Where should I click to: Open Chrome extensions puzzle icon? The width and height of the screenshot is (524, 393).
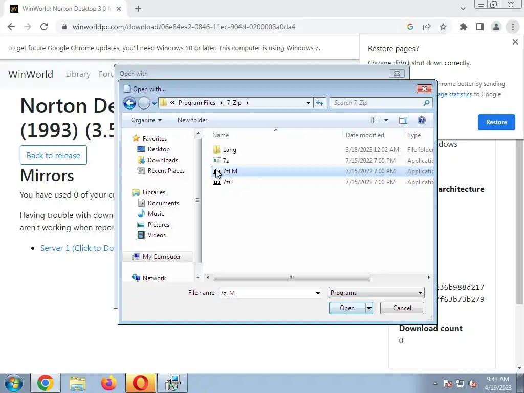pos(464,27)
